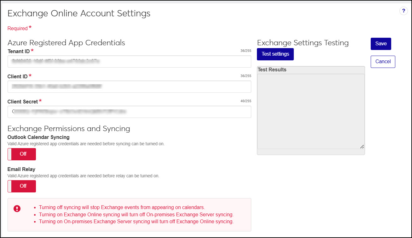The height and width of the screenshot is (238, 412).
Task: Click inside the Tenant ID field
Action: point(129,61)
